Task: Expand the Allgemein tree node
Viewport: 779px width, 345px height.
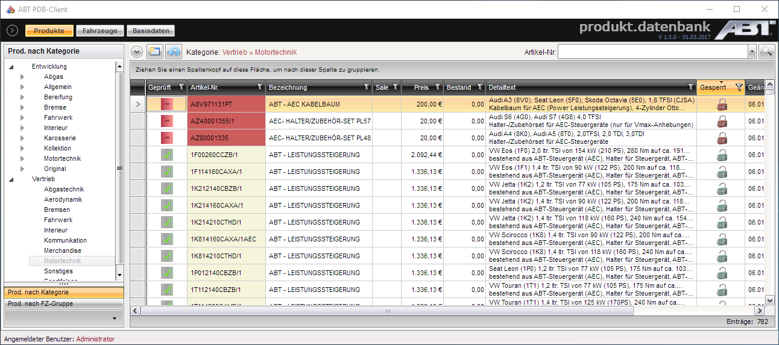Action: point(22,87)
